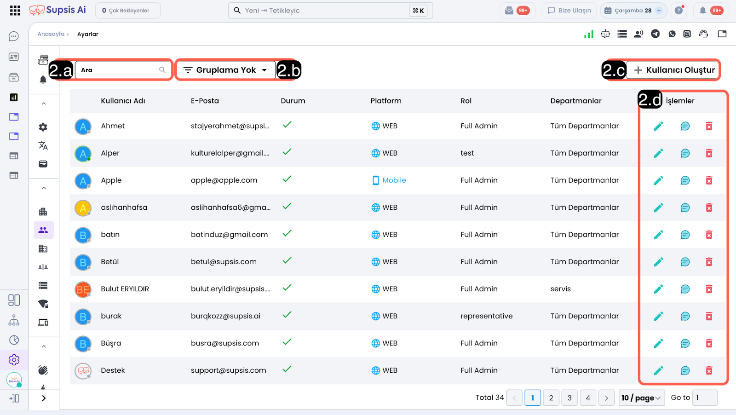Click the Anasayfa breadcrumb link

click(x=51, y=34)
